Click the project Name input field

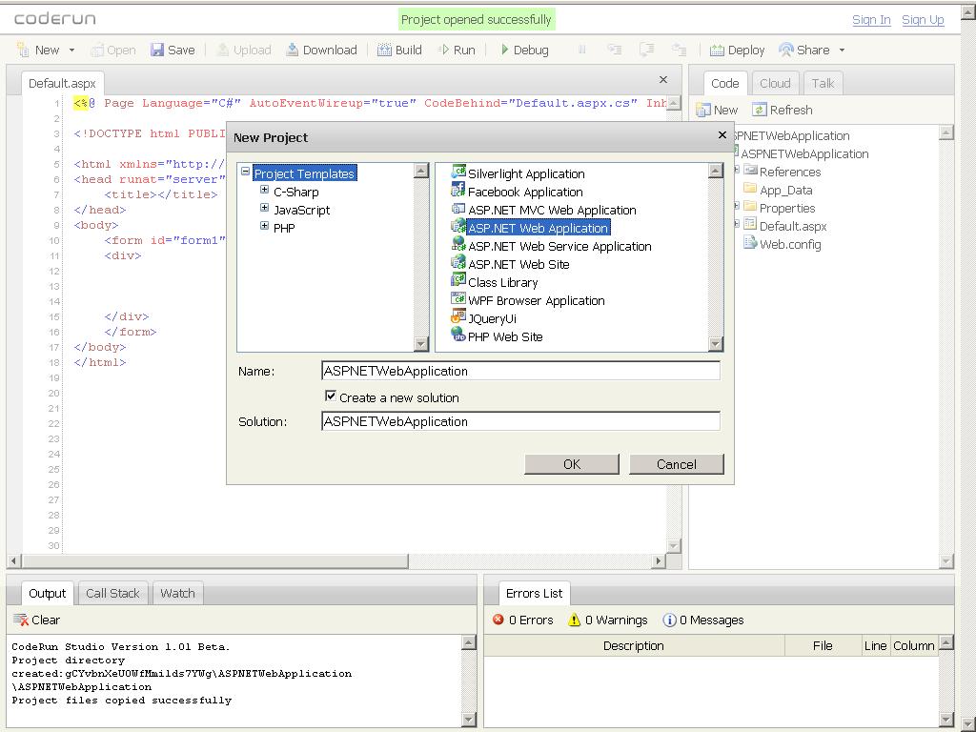[x=520, y=371]
